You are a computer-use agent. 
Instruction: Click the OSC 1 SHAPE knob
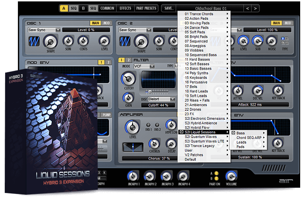[50, 42]
